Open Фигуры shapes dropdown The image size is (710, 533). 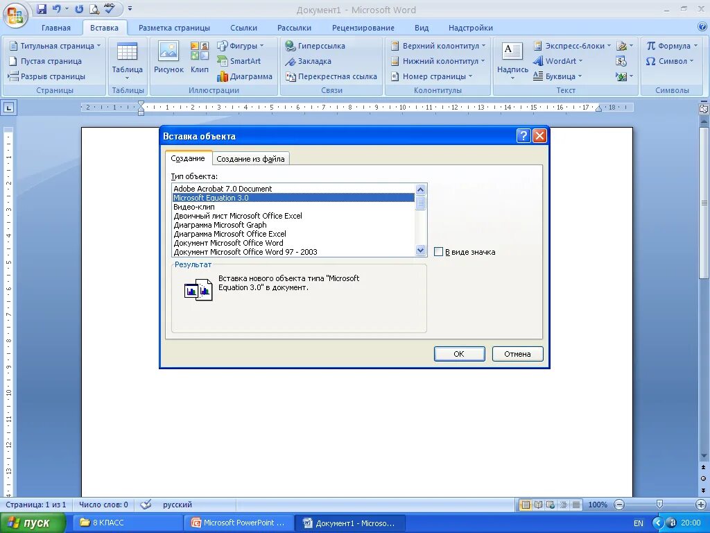(241, 46)
